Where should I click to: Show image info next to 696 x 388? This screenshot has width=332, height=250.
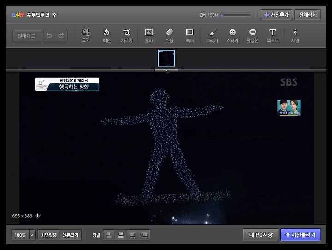pyautogui.click(x=37, y=216)
